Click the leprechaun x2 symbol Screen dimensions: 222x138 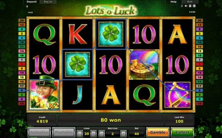coord(44,95)
